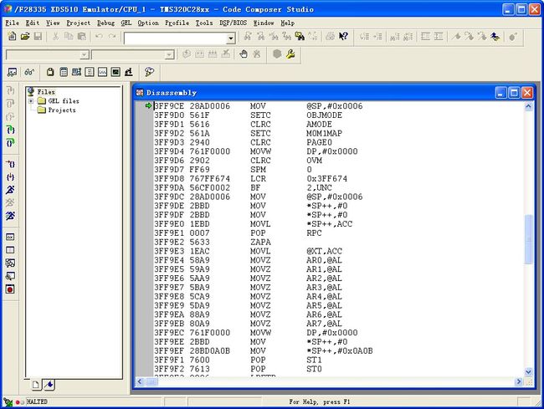Click the Quick Watch glasses icon

click(29, 72)
